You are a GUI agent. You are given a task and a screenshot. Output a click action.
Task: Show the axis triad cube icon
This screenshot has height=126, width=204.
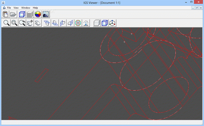click(113, 23)
